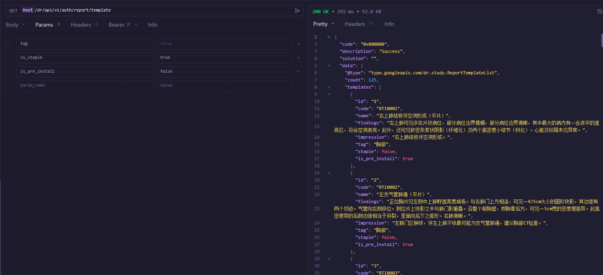
Task: Enable the tag parameter checkbox
Action: (8, 44)
